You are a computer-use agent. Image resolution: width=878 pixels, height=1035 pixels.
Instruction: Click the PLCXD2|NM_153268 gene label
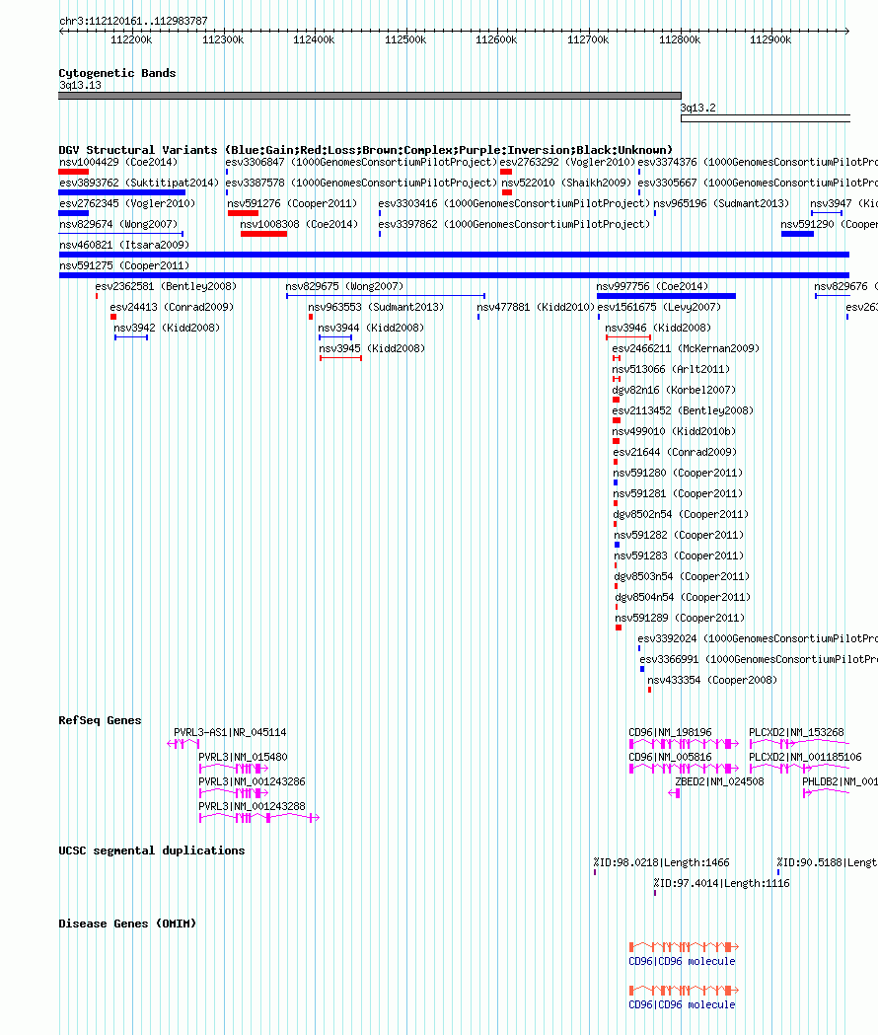pyautogui.click(x=796, y=733)
